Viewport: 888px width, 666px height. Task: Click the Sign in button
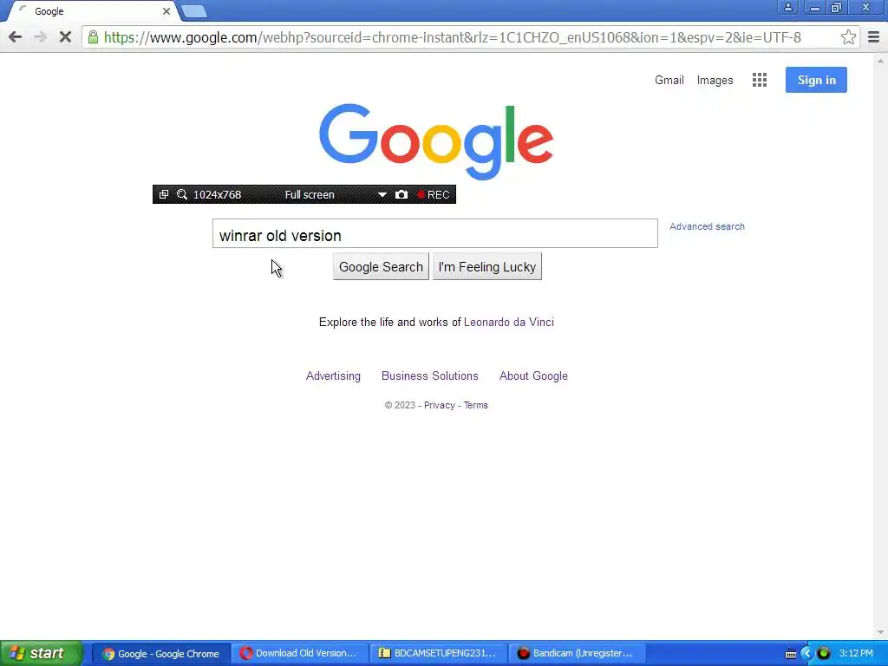point(816,80)
